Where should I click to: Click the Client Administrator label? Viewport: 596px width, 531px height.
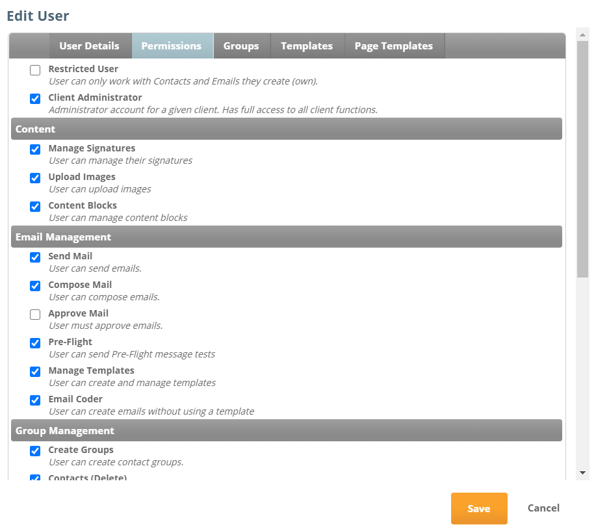click(x=95, y=97)
